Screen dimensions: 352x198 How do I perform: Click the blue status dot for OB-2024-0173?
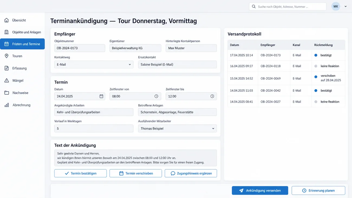coord(316,55)
